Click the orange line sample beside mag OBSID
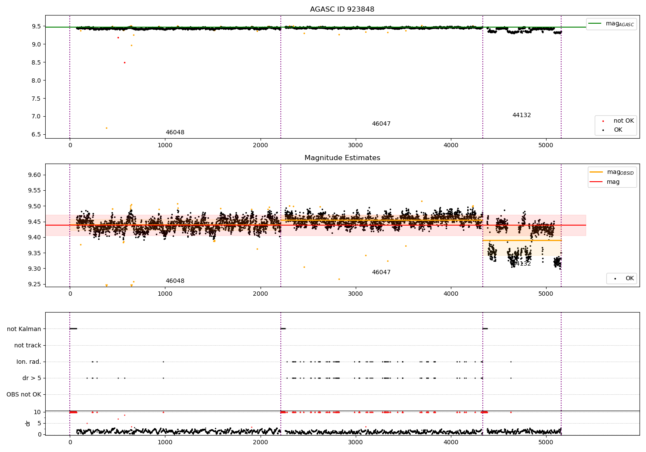The width and height of the screenshot is (646, 452). tap(596, 172)
